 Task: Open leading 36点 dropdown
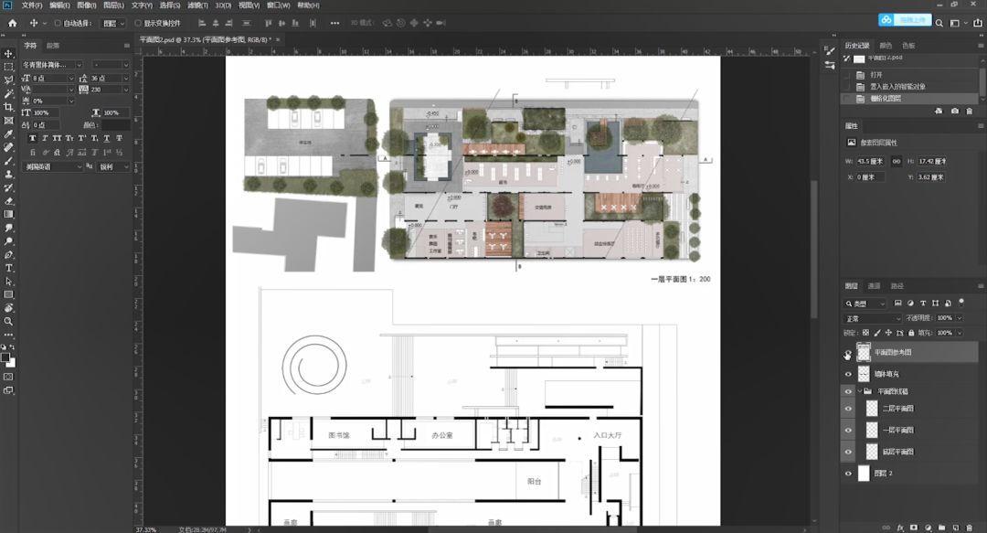pyautogui.click(x=126, y=78)
